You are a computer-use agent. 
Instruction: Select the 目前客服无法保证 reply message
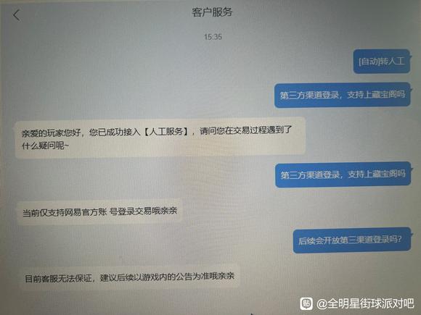130,277
